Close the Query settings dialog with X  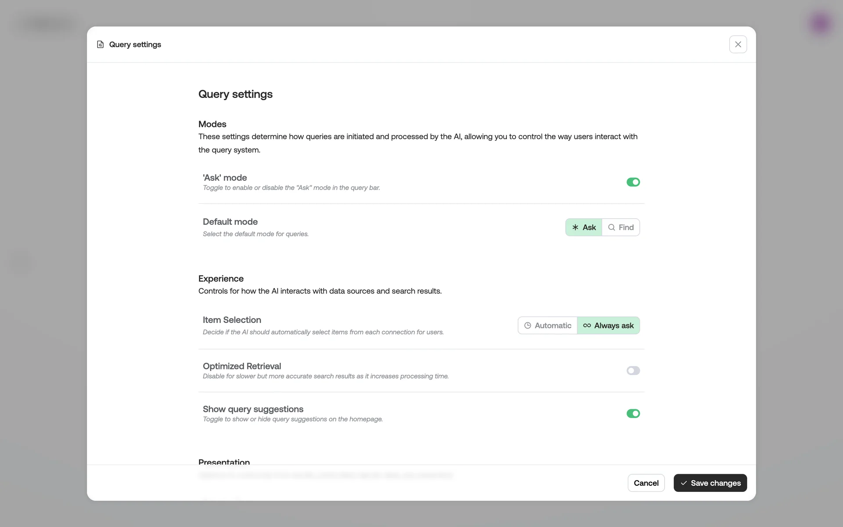click(738, 44)
